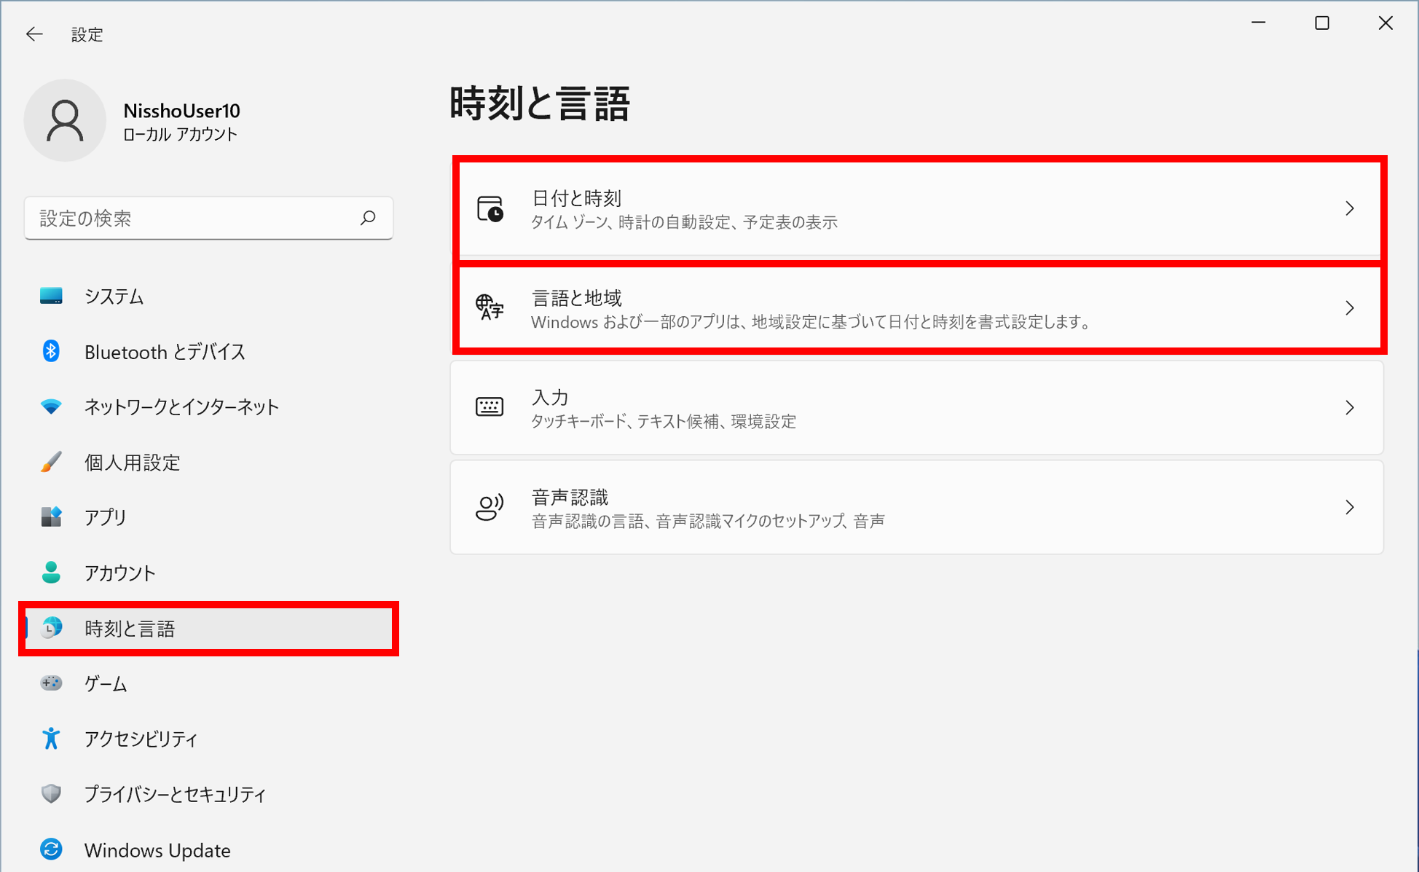Viewport: 1419px width, 872px height.
Task: Click the user avatar picture
Action: [x=65, y=121]
